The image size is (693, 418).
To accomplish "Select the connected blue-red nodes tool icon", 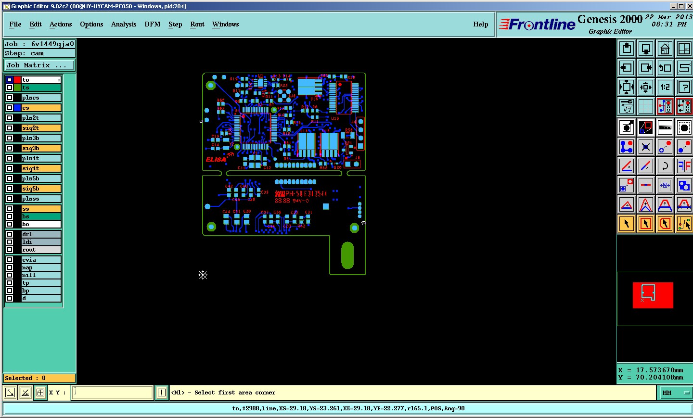I will pos(627,147).
